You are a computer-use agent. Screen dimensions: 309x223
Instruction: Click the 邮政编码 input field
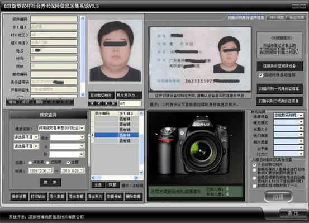54,74
